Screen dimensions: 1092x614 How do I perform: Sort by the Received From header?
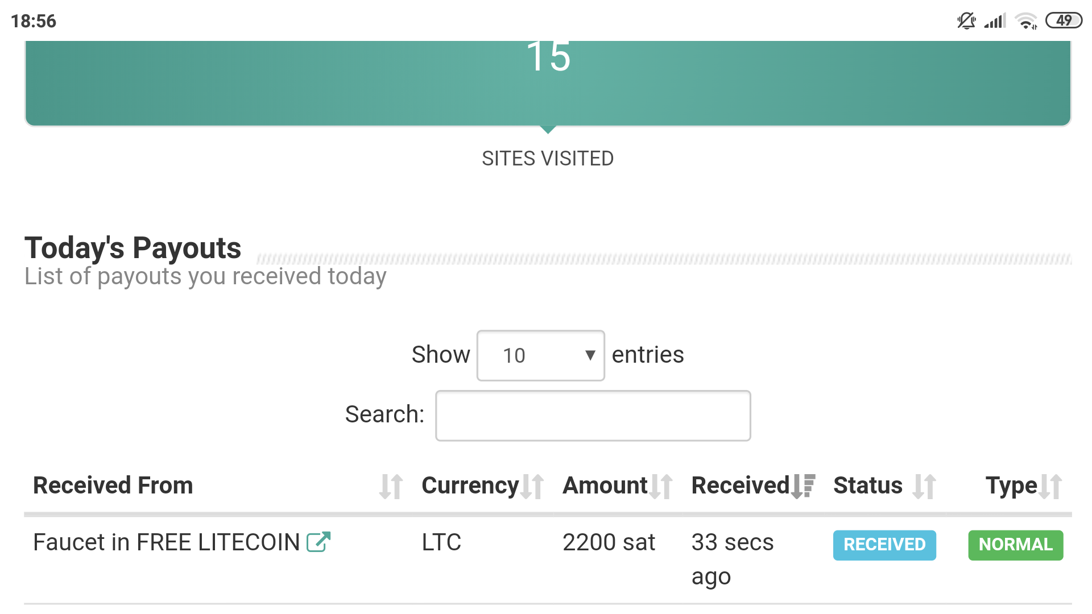(113, 486)
